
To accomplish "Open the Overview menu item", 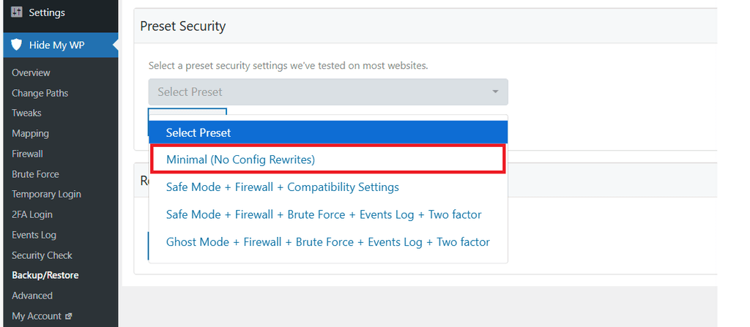I will tap(31, 72).
